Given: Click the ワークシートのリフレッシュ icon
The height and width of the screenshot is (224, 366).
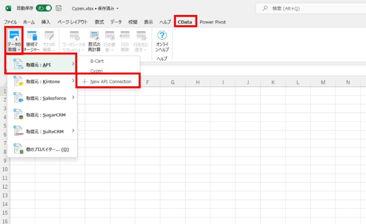Looking at the screenshot, I should pos(74,35).
